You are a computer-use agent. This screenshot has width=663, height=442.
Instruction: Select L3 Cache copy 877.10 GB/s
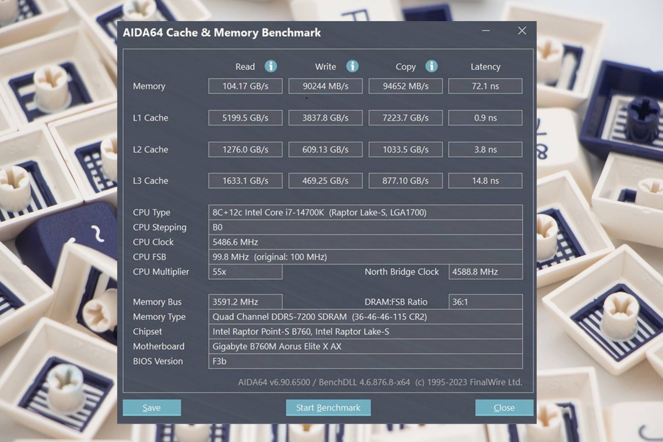[x=405, y=181]
